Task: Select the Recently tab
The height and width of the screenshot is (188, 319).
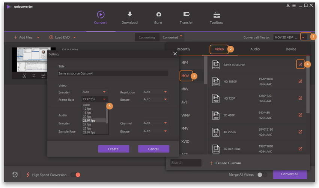Action: tap(183, 49)
